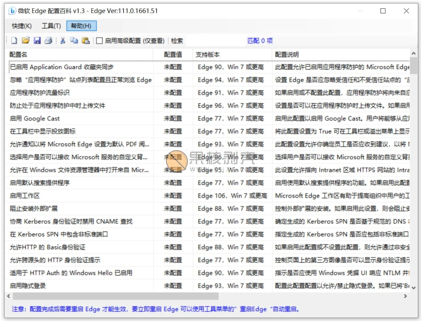Select row 适用于 HTTP Auth 的 Windows Hello 已启用

click(207, 273)
